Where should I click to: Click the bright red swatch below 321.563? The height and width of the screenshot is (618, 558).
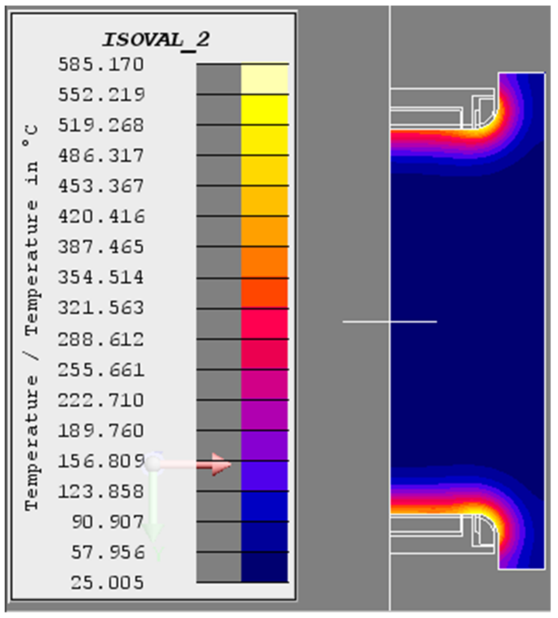click(264, 324)
